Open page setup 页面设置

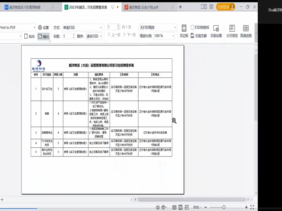click(216, 31)
